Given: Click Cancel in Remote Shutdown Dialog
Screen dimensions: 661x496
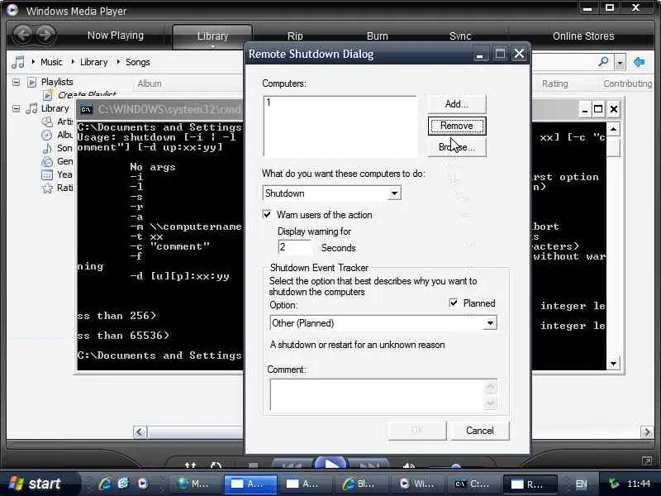Looking at the screenshot, I should [480, 430].
